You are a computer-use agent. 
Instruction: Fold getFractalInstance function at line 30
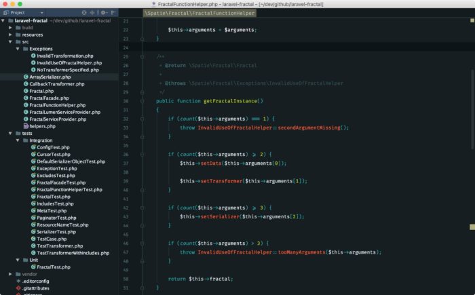coord(142,101)
